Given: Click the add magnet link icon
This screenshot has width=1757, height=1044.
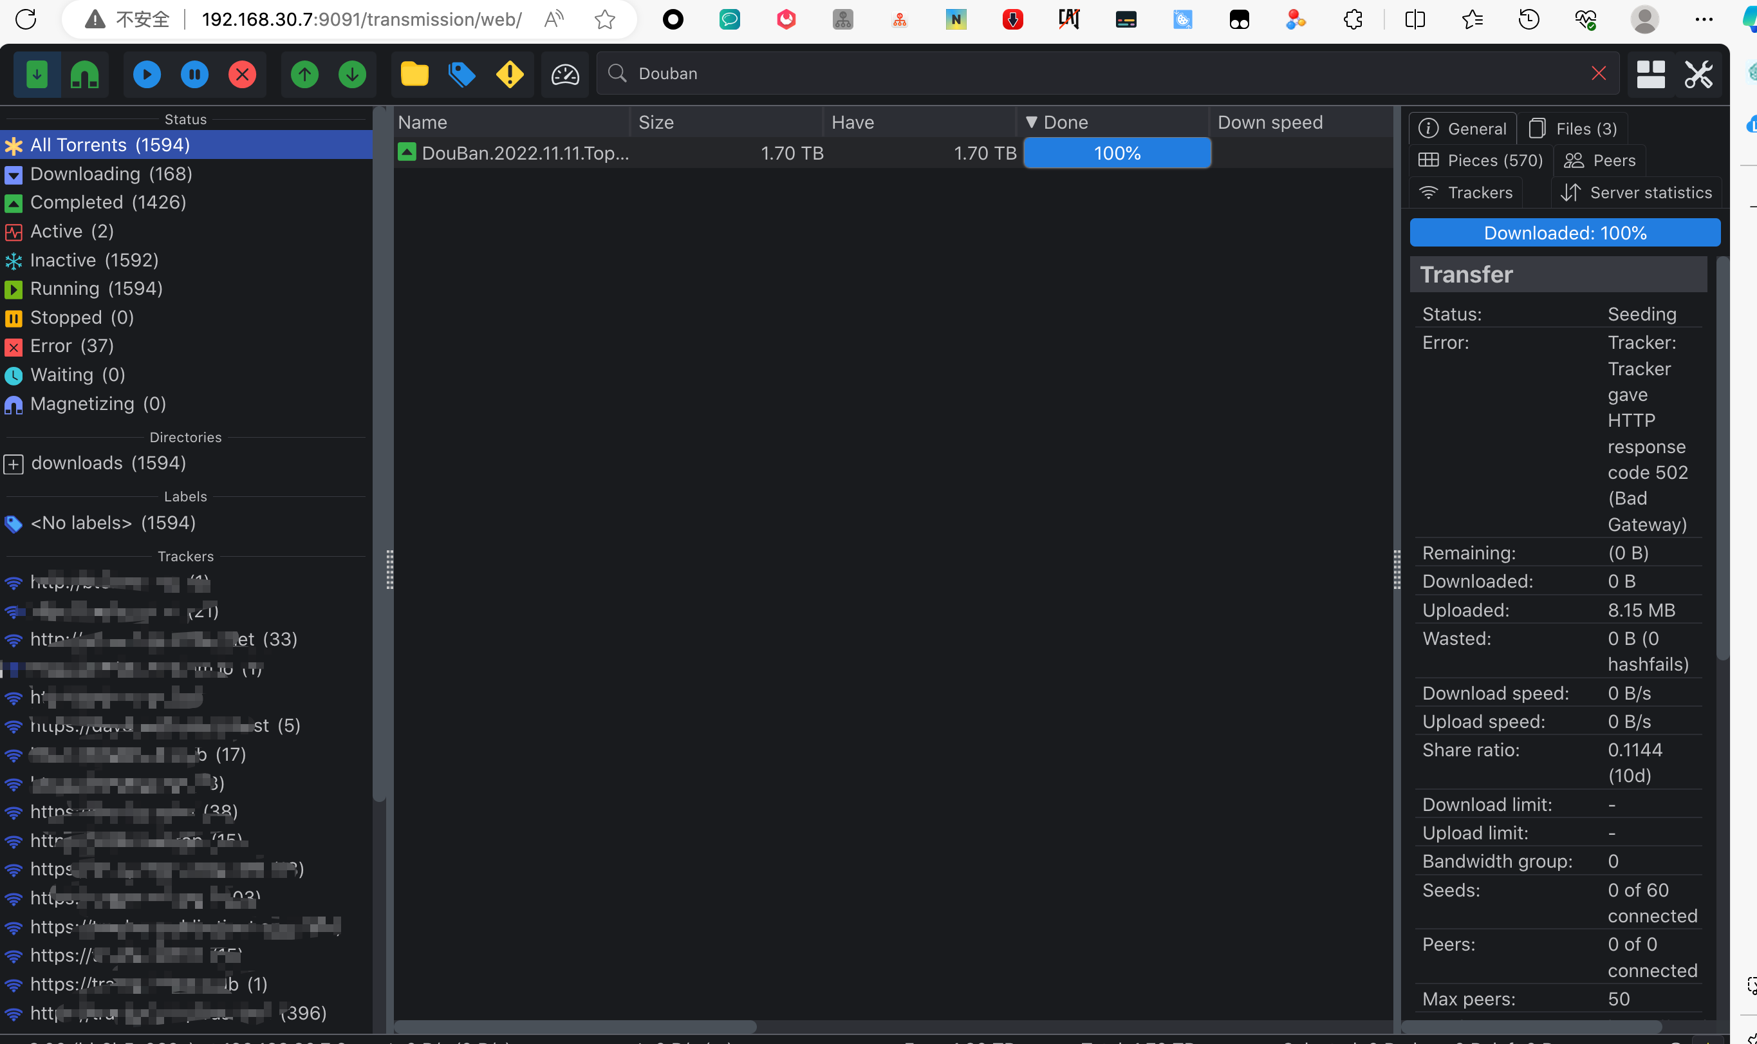Looking at the screenshot, I should 84,74.
